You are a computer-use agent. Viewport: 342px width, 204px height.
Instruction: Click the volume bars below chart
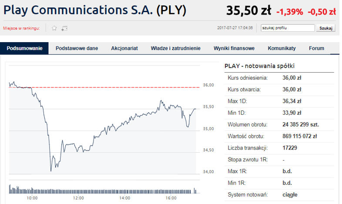[103, 189]
